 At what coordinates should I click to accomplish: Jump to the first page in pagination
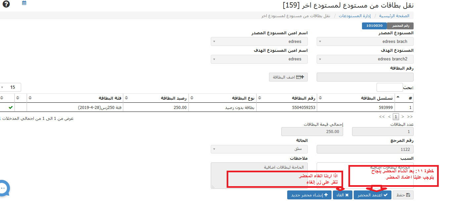410,117
